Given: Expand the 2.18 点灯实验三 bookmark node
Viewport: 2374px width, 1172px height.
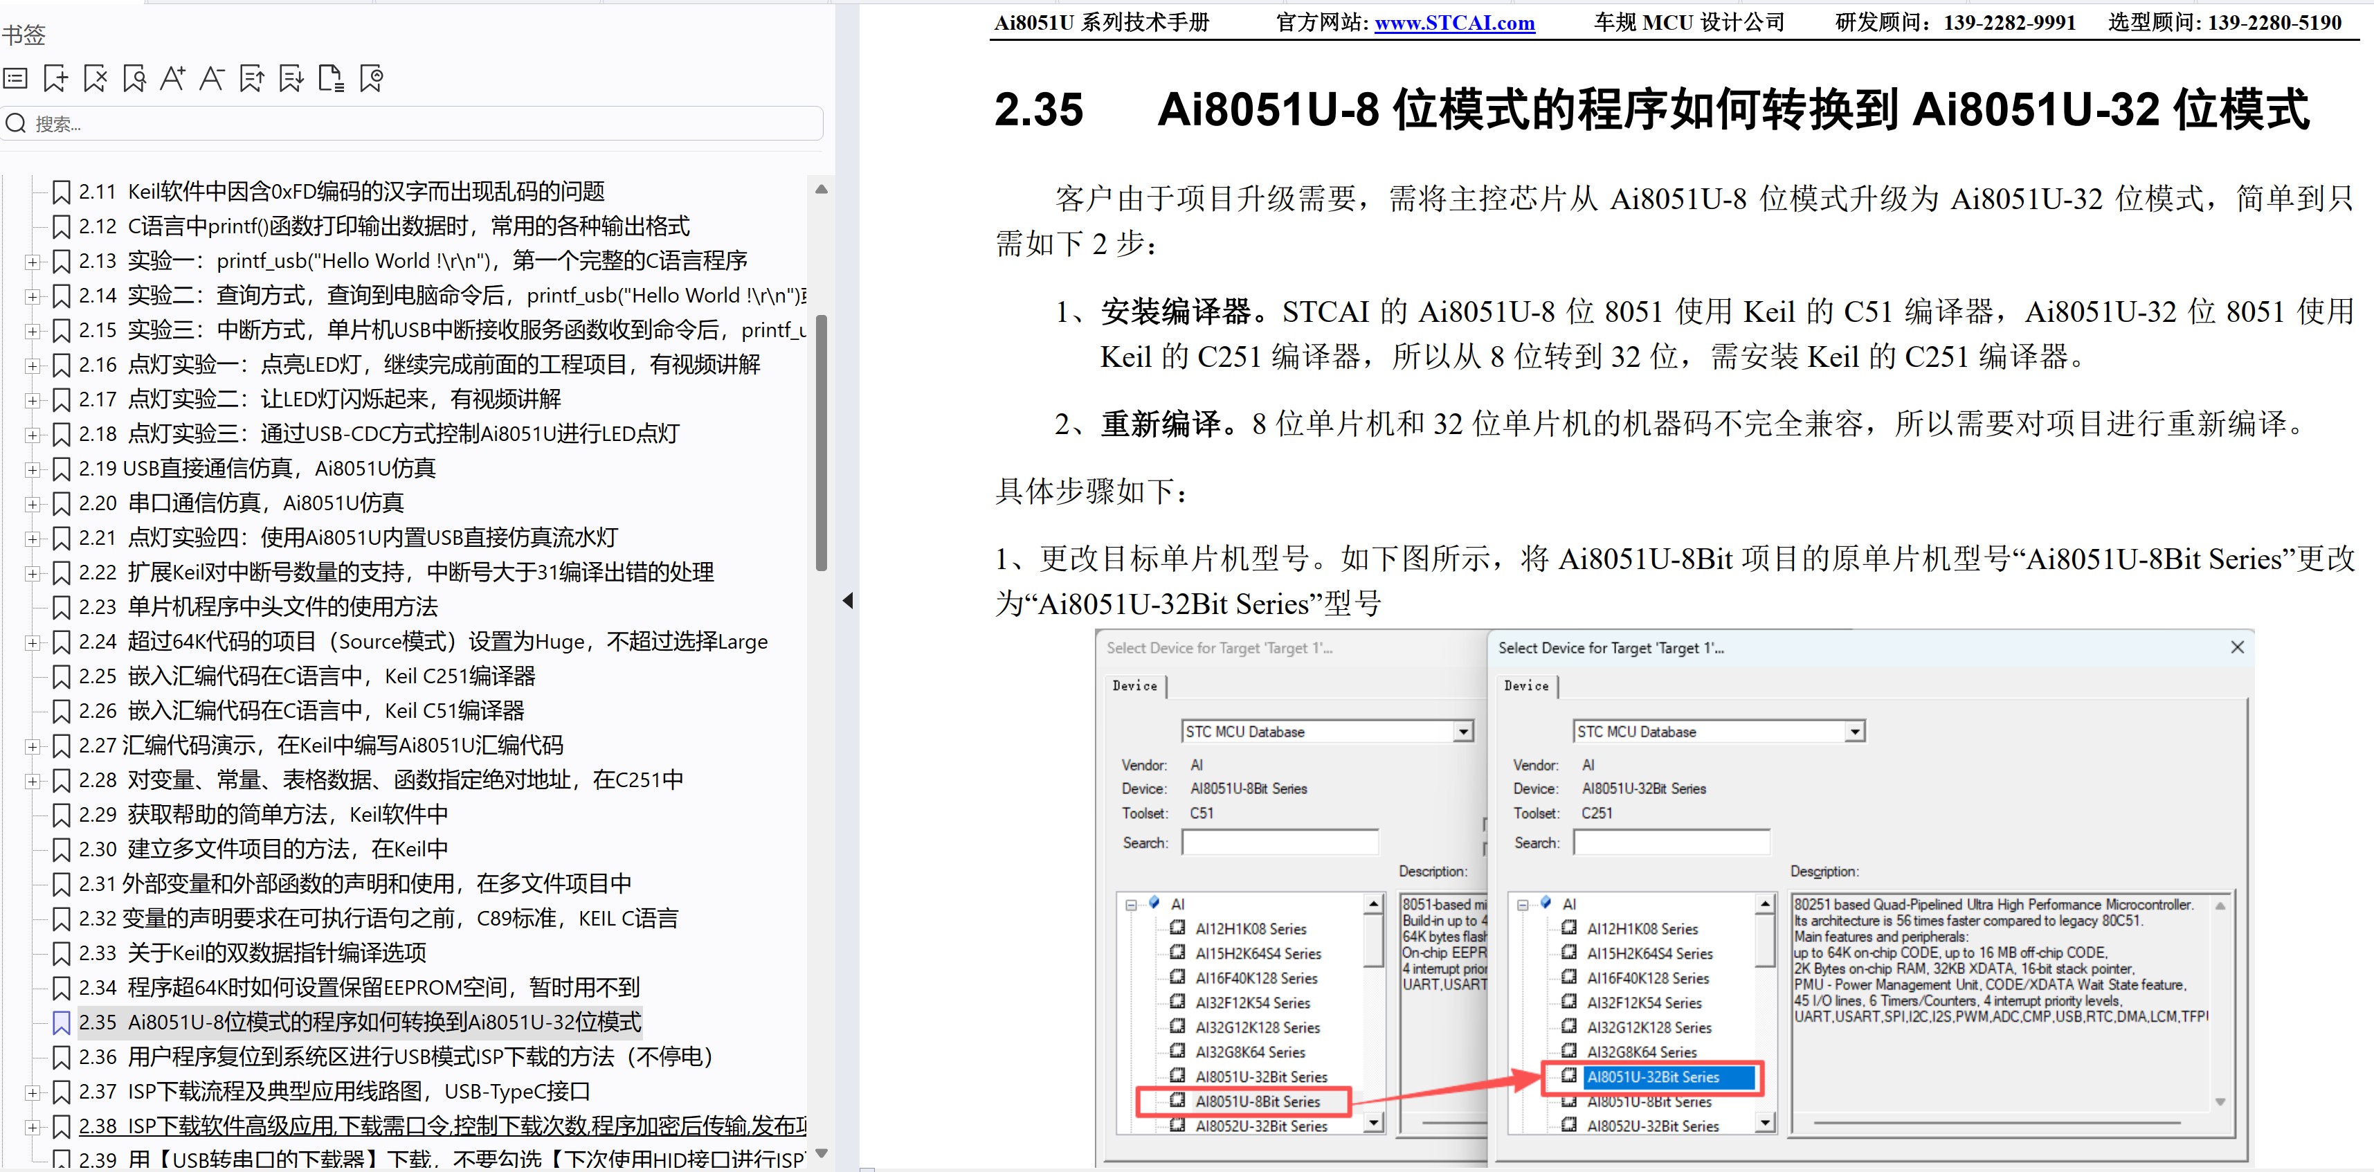Looking at the screenshot, I should point(33,434).
